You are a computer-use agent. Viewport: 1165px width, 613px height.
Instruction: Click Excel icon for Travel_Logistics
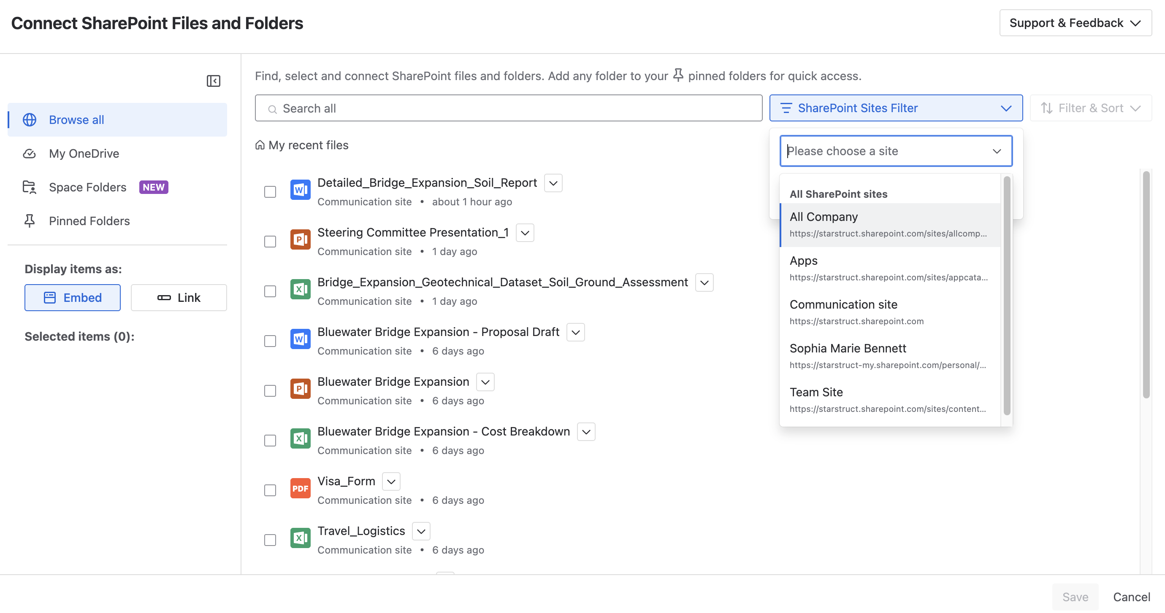click(x=300, y=538)
